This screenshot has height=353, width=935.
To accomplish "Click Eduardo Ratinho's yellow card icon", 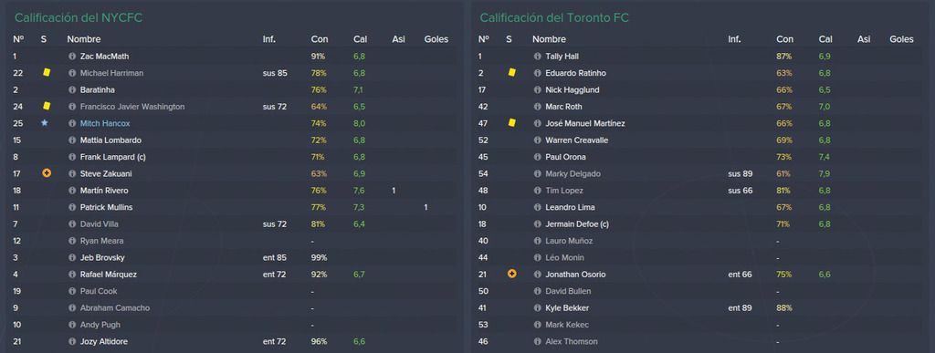I will [511, 73].
